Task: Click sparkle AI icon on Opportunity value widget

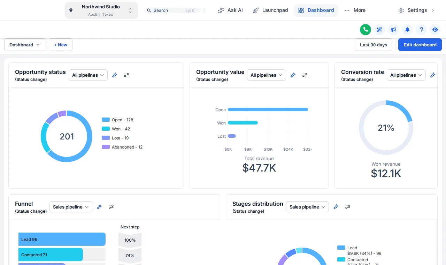Action: pyautogui.click(x=293, y=75)
